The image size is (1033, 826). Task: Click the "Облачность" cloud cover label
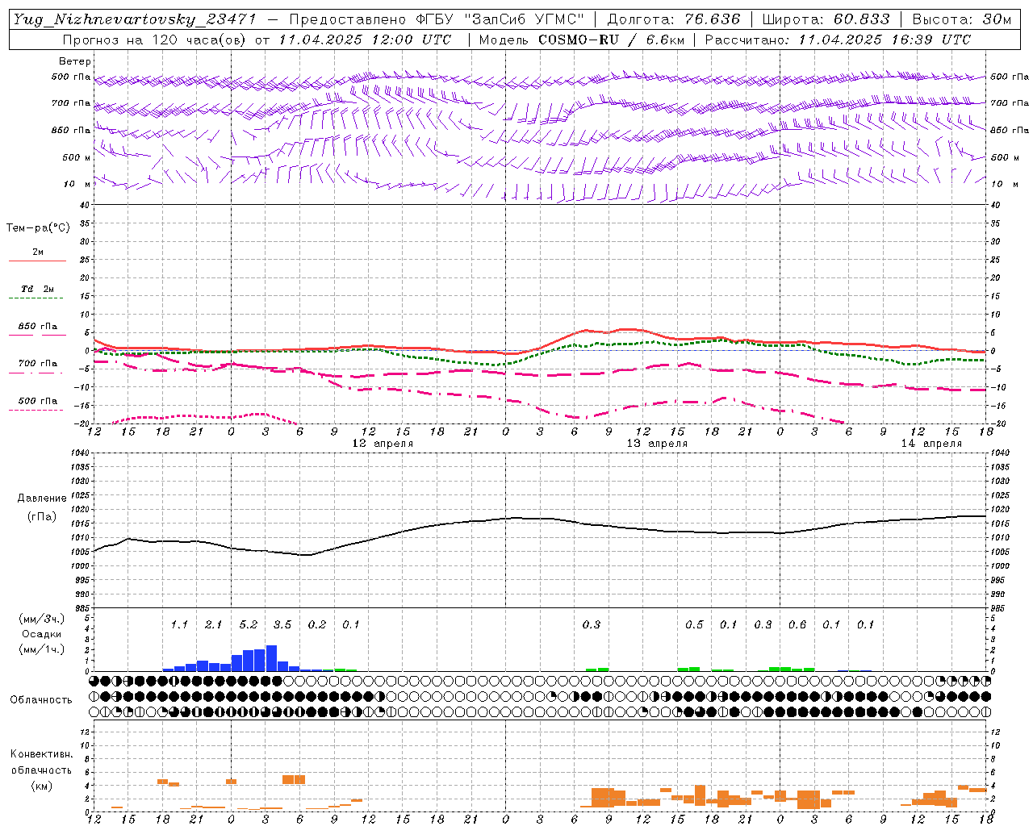[x=41, y=700]
